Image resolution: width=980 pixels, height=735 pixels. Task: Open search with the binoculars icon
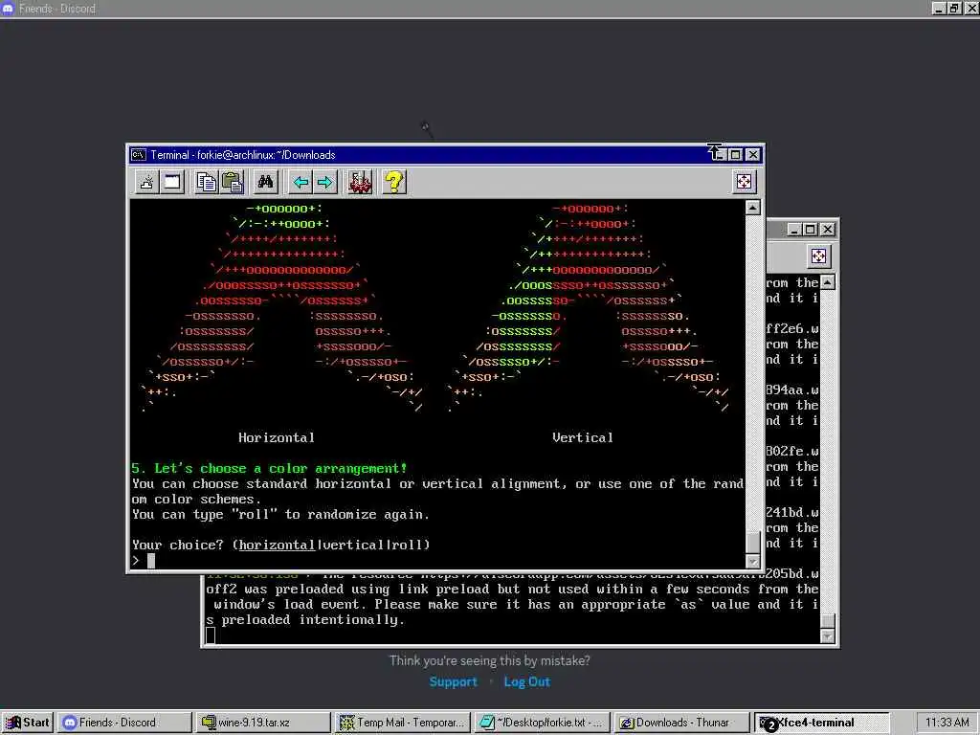pyautogui.click(x=266, y=183)
